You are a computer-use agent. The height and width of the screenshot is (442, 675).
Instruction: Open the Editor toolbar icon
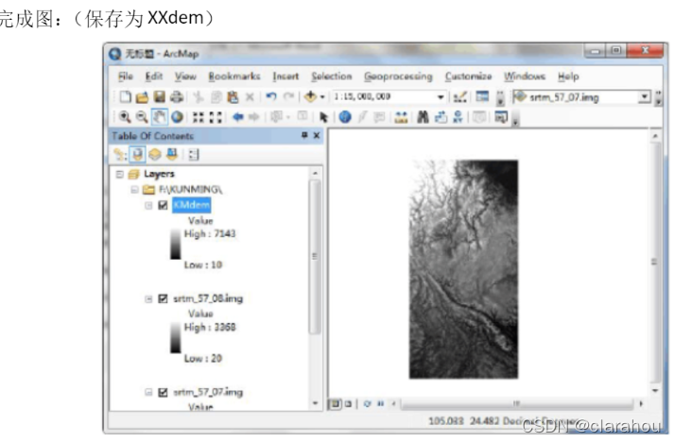click(459, 97)
